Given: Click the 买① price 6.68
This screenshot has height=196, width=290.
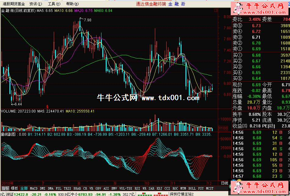Looking at the screenshot, I should pos(256,55).
